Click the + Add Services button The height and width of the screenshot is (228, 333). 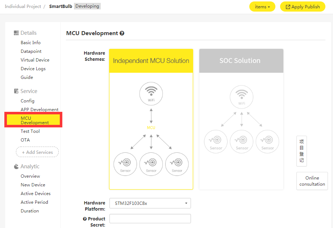point(37,152)
